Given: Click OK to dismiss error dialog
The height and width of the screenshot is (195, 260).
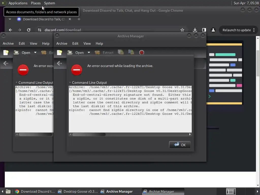Looking at the screenshot, I should coord(180,145).
